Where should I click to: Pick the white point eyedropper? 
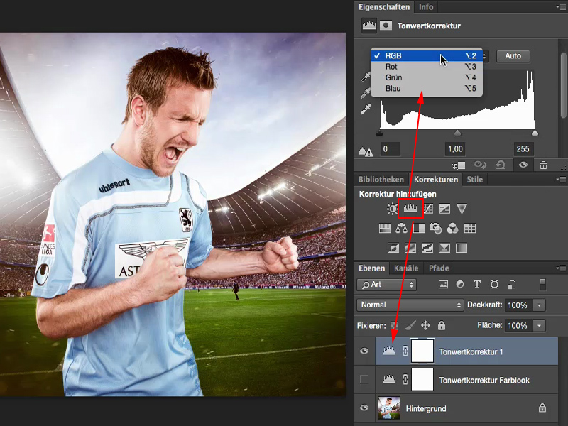366,109
